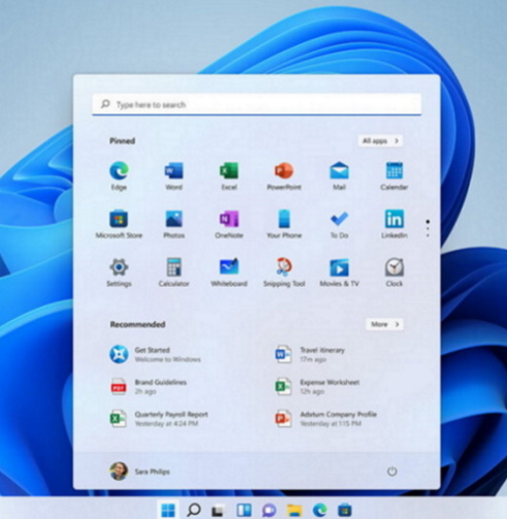This screenshot has height=519, width=507.
Task: Expand the All apps list
Action: [380, 141]
